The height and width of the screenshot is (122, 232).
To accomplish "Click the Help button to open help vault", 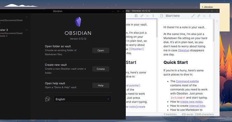I will [101, 85].
